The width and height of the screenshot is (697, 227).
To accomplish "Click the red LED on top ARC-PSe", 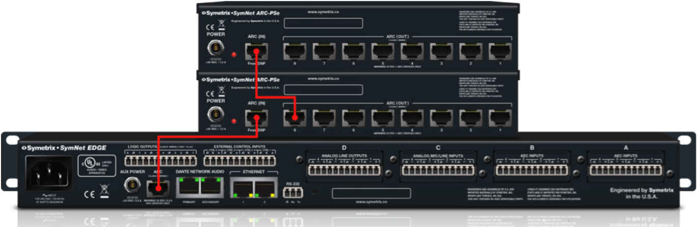I will tap(234, 54).
